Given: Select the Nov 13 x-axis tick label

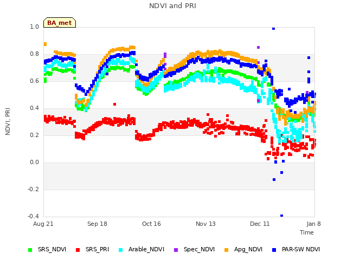Looking at the screenshot, I should [205, 224].
